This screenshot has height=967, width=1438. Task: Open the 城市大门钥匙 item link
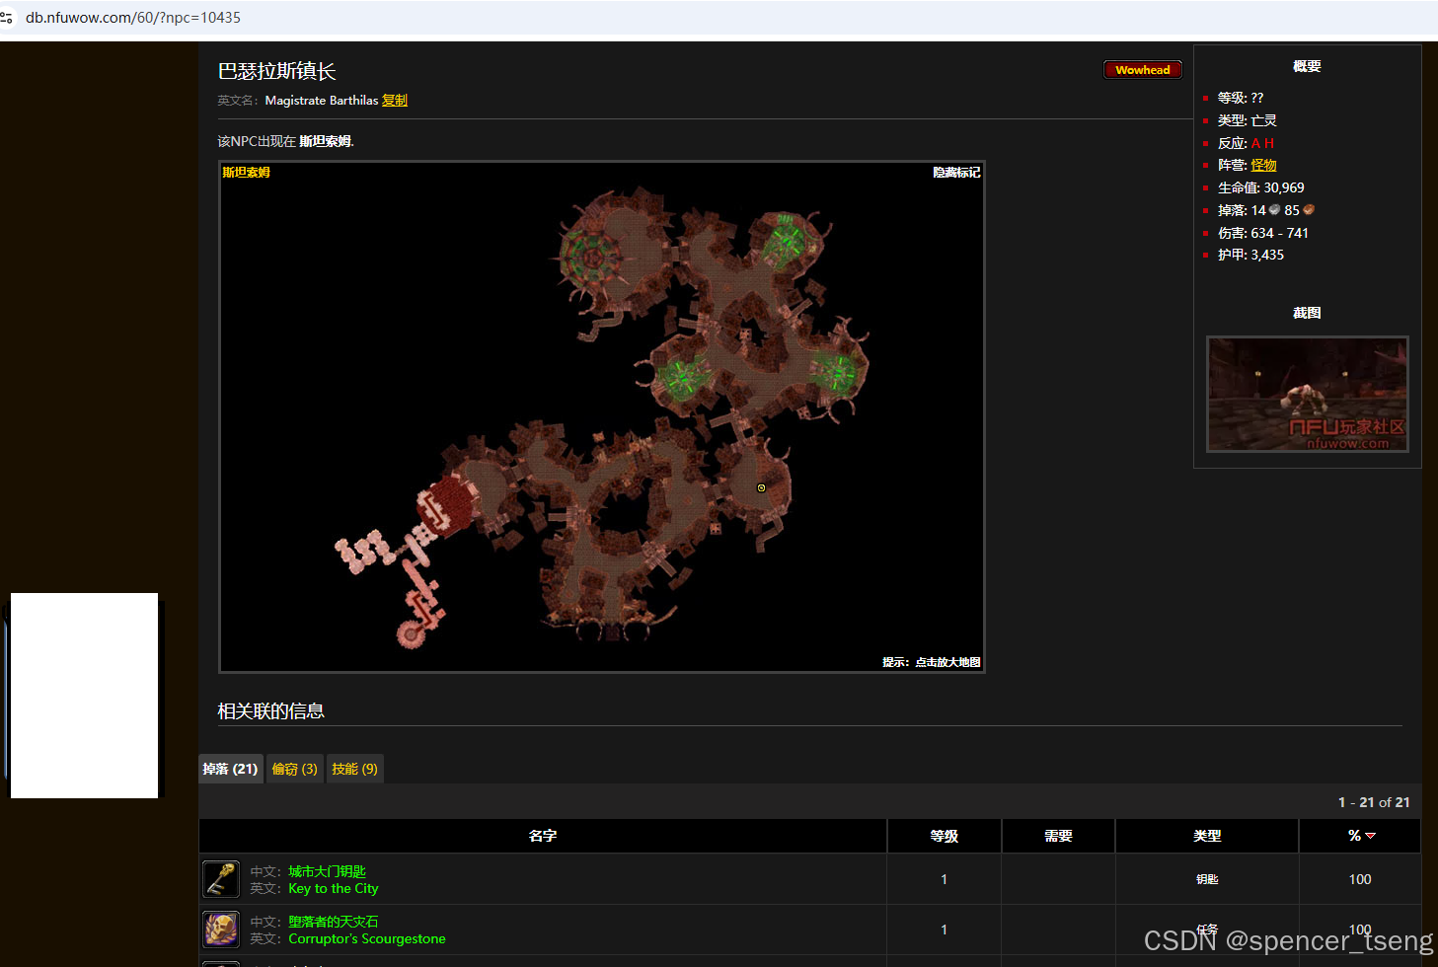tap(327, 871)
